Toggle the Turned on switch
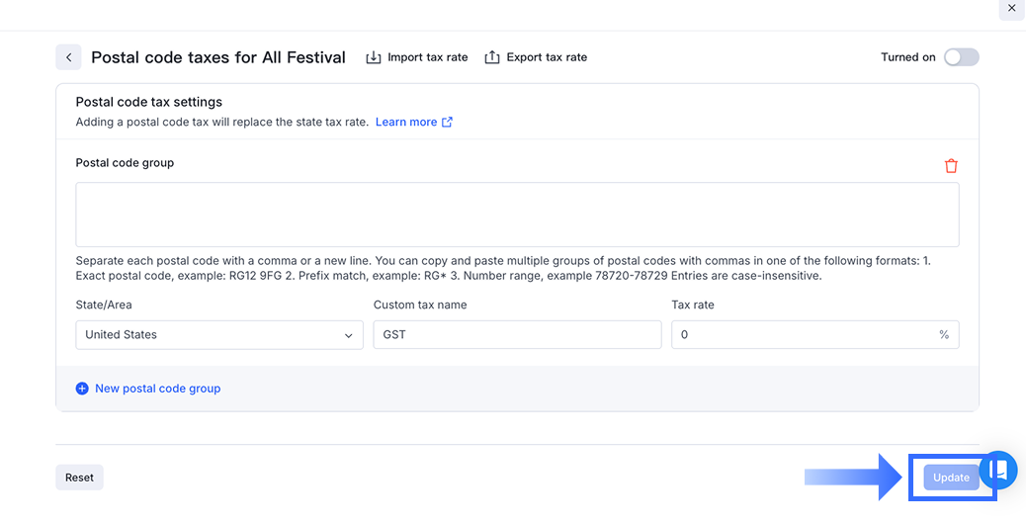 point(961,57)
